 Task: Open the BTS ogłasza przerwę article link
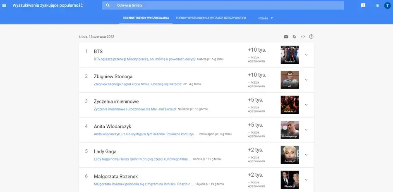pos(144,59)
